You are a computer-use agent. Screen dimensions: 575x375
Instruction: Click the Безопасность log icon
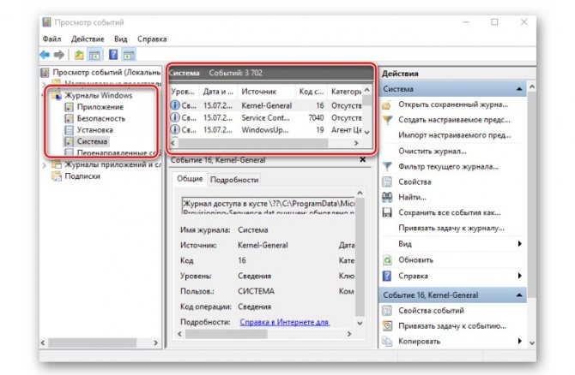[x=69, y=118]
